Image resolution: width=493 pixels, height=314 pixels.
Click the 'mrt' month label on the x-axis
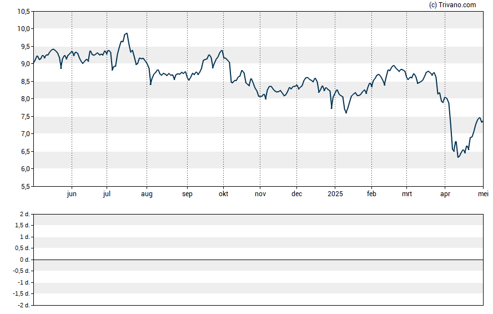(x=406, y=194)
